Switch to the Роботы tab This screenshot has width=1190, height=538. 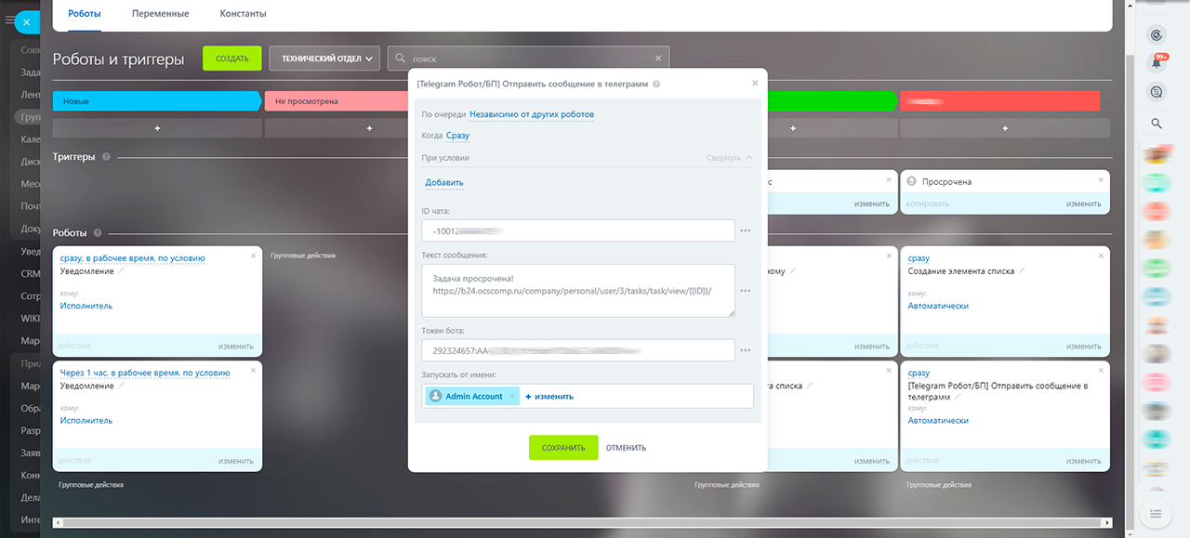coord(85,14)
